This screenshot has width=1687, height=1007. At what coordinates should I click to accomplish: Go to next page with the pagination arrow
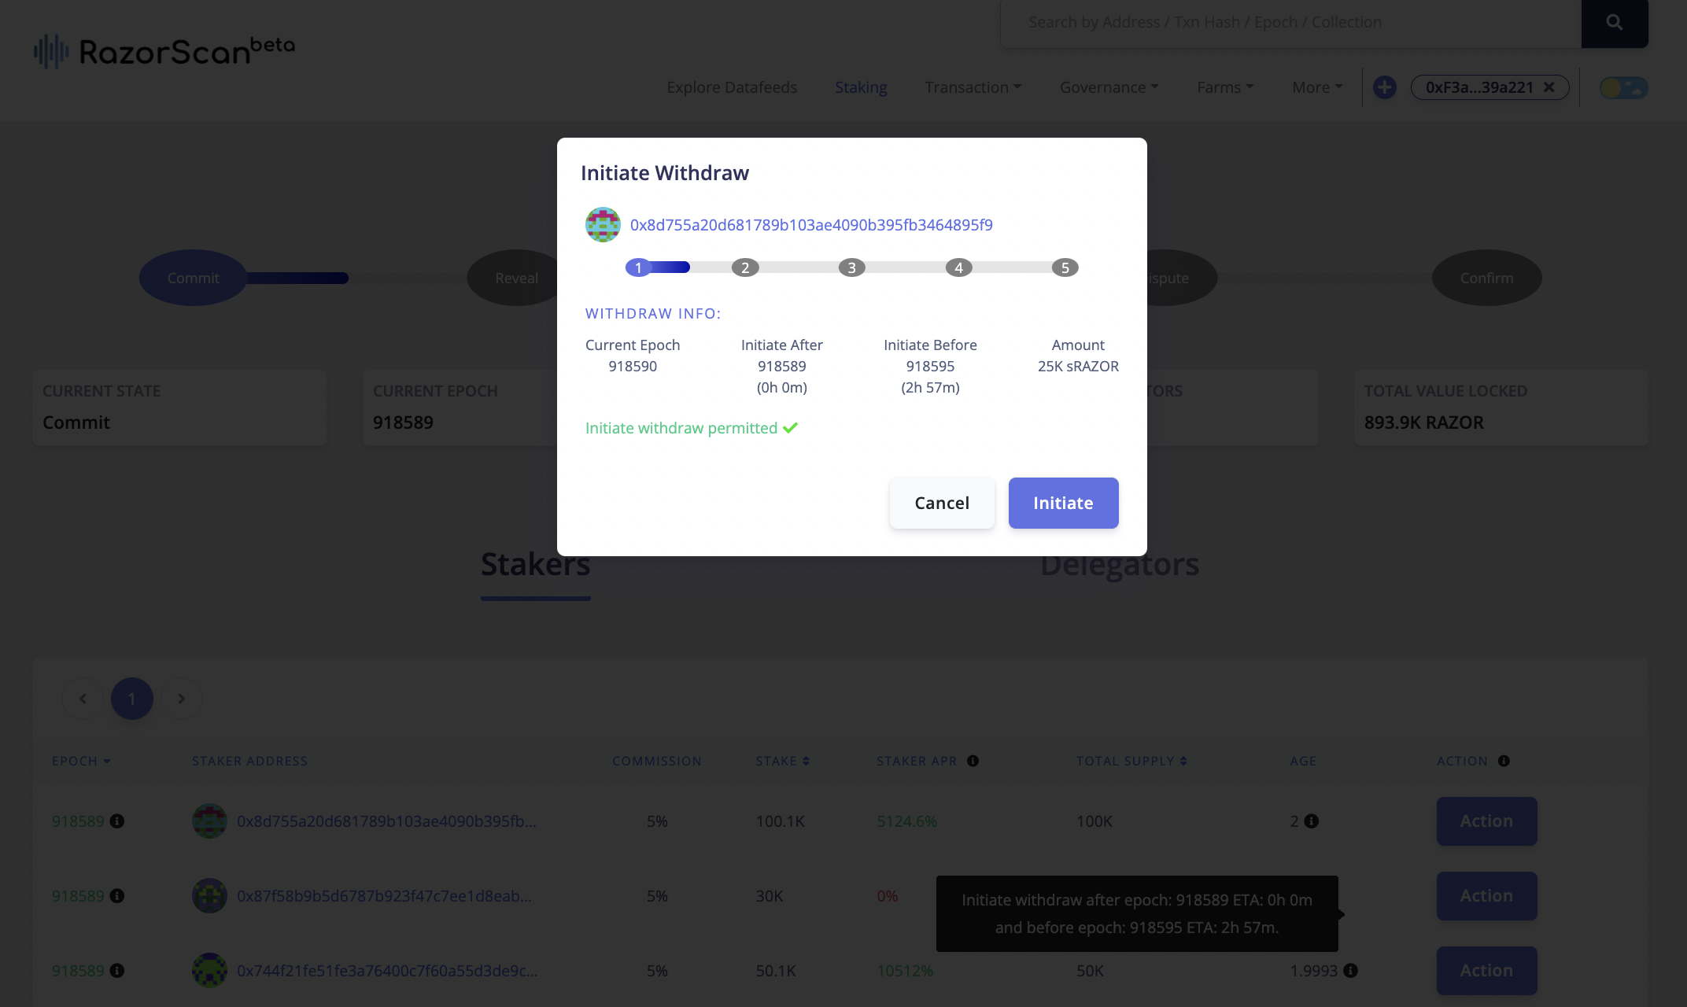(x=181, y=698)
